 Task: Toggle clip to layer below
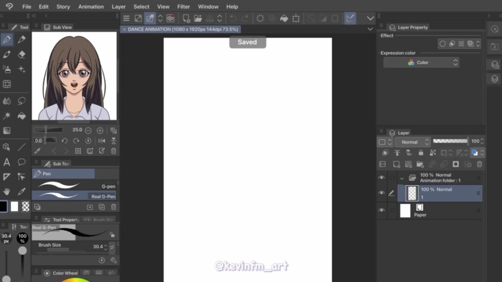click(x=385, y=153)
